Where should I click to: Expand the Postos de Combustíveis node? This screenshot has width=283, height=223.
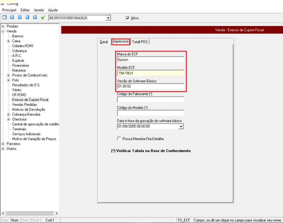8,75
